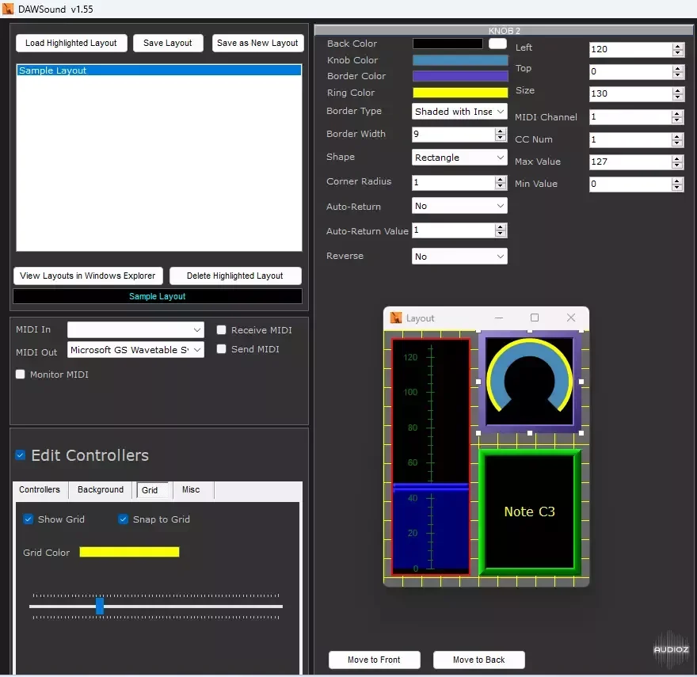Click into the CC Num field
The width and height of the screenshot is (697, 677).
(630, 139)
